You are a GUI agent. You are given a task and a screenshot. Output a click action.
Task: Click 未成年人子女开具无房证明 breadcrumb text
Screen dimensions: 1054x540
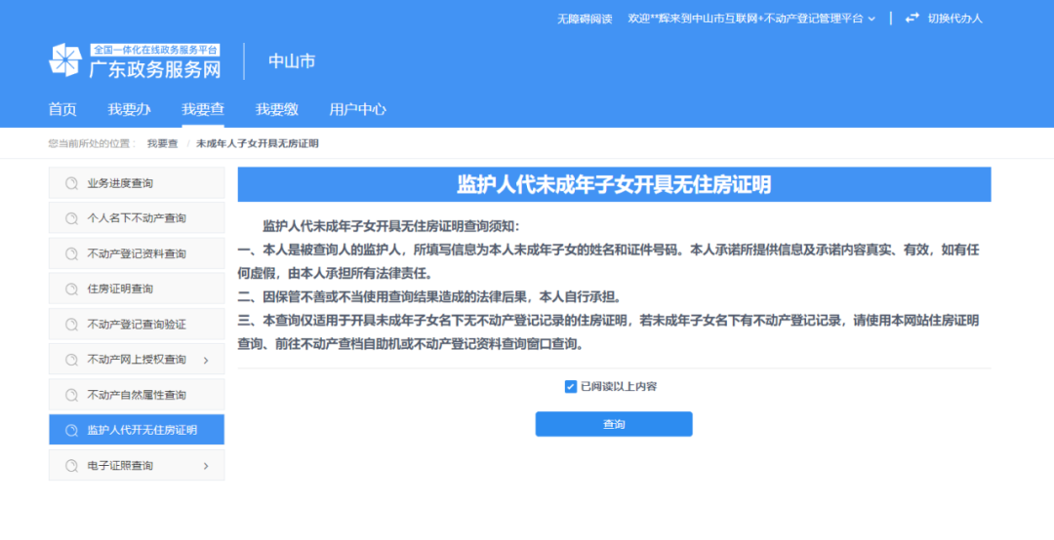[258, 143]
